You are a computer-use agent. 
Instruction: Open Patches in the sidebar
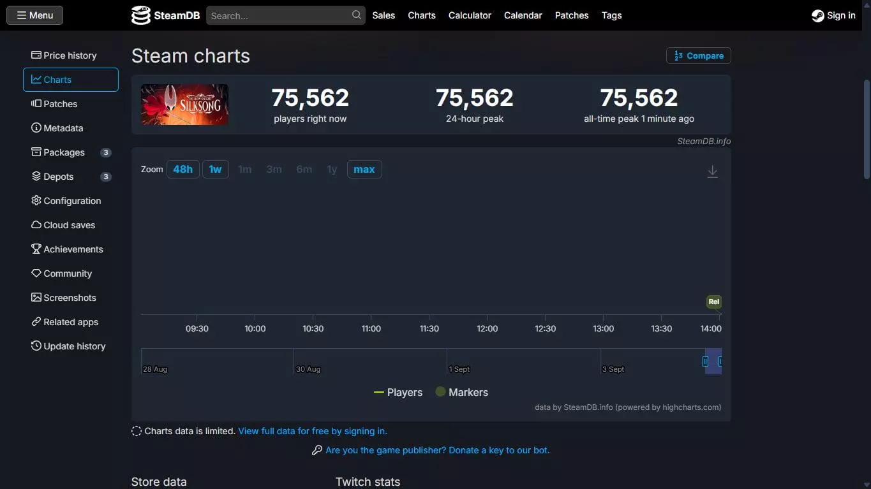tap(71, 104)
